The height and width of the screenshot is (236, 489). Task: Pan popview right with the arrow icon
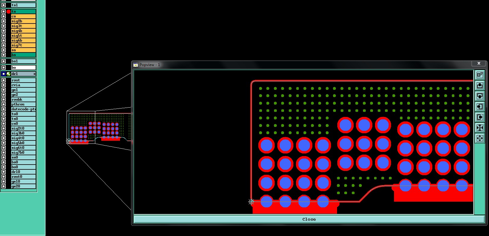pos(479,117)
